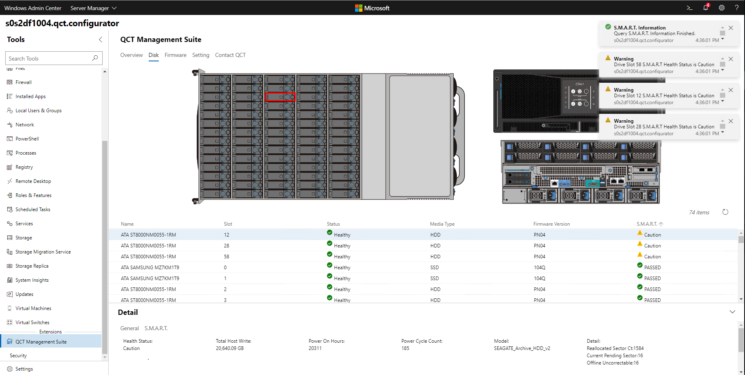This screenshot has height=375, width=745.
Task: Click the server rear view image
Action: tap(581, 172)
